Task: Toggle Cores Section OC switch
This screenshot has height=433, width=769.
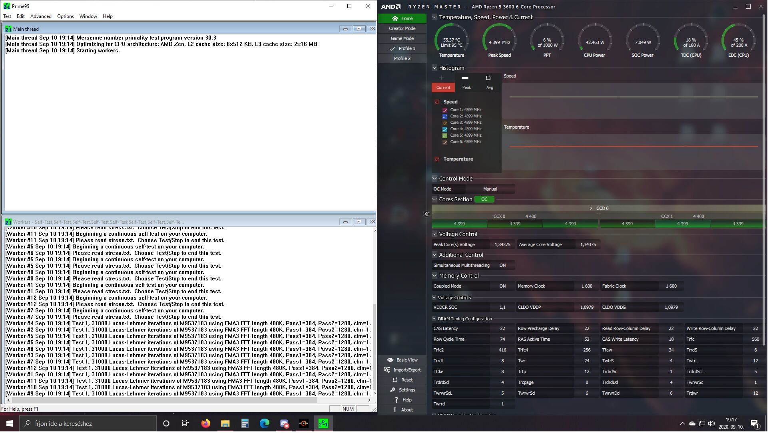Action: point(485,200)
